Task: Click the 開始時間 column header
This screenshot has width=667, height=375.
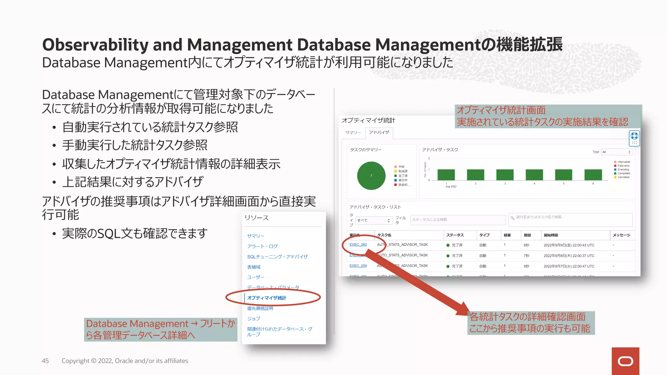Action: click(x=551, y=235)
